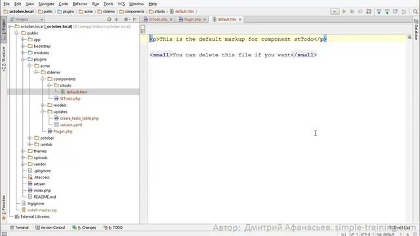Collapse the plugins folder node
Image resolution: width=420 pixels, height=236 pixels.
pos(23,59)
